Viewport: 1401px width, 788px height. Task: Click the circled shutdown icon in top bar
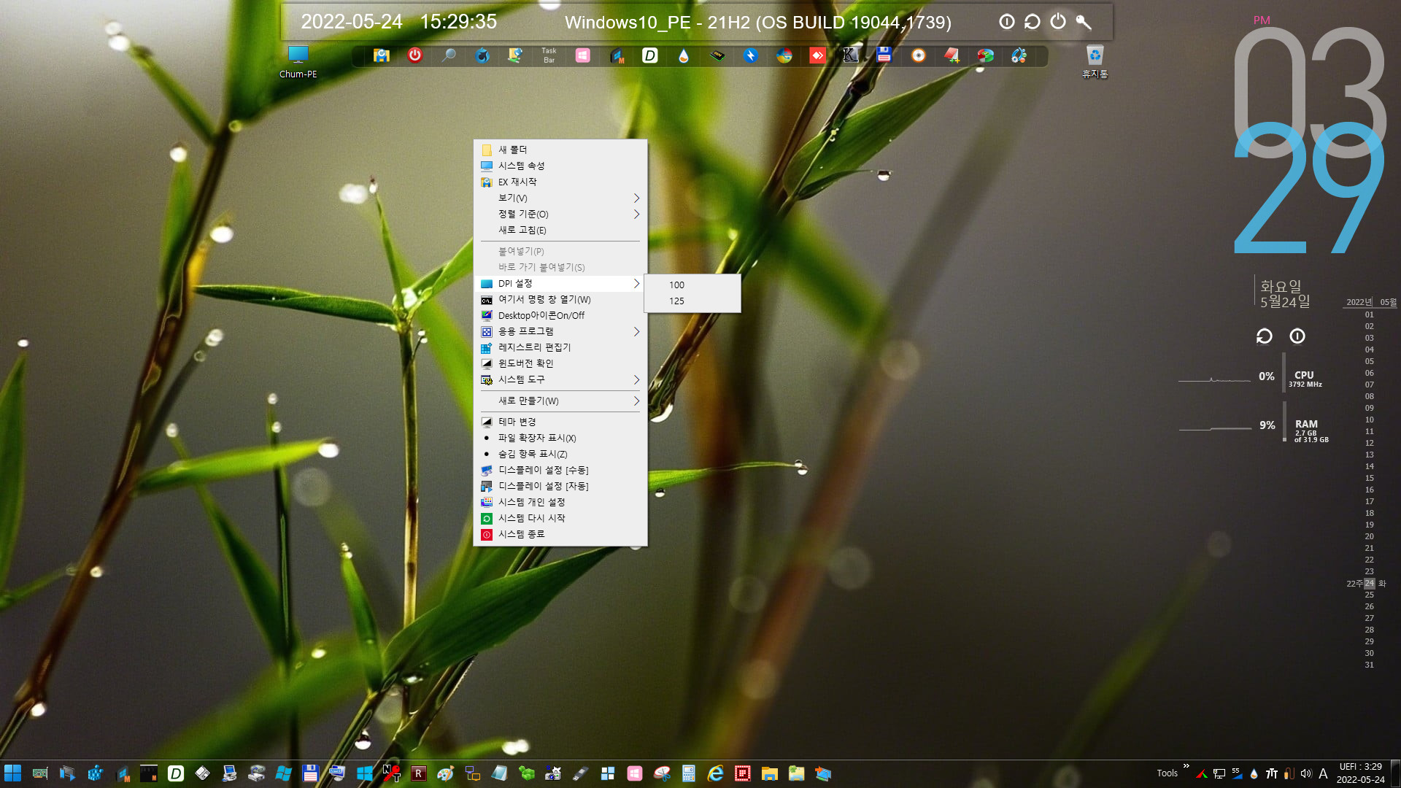tap(1006, 22)
